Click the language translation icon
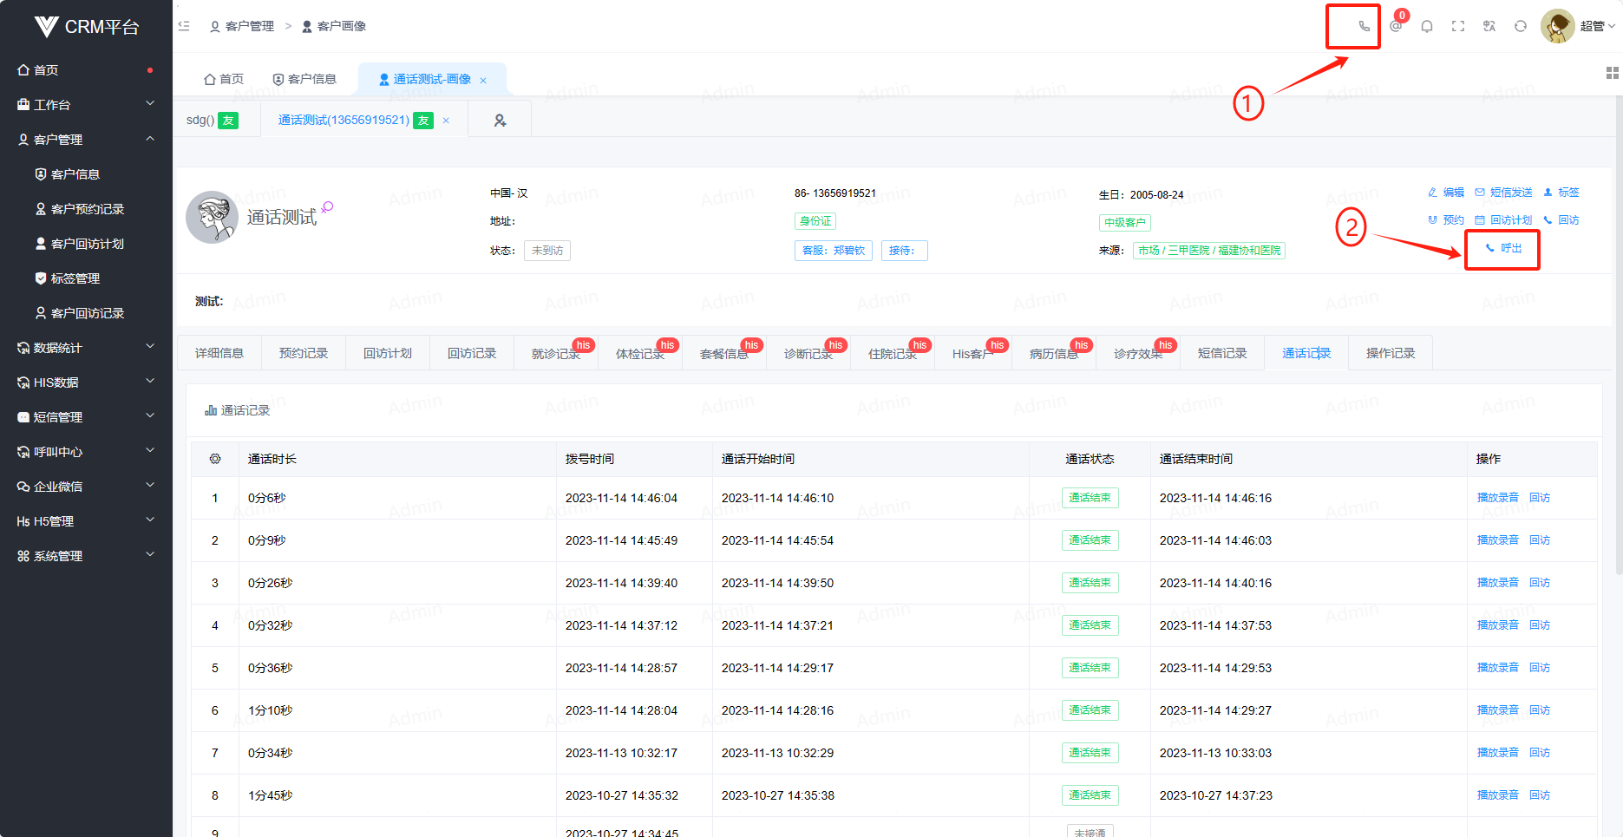 (1489, 26)
